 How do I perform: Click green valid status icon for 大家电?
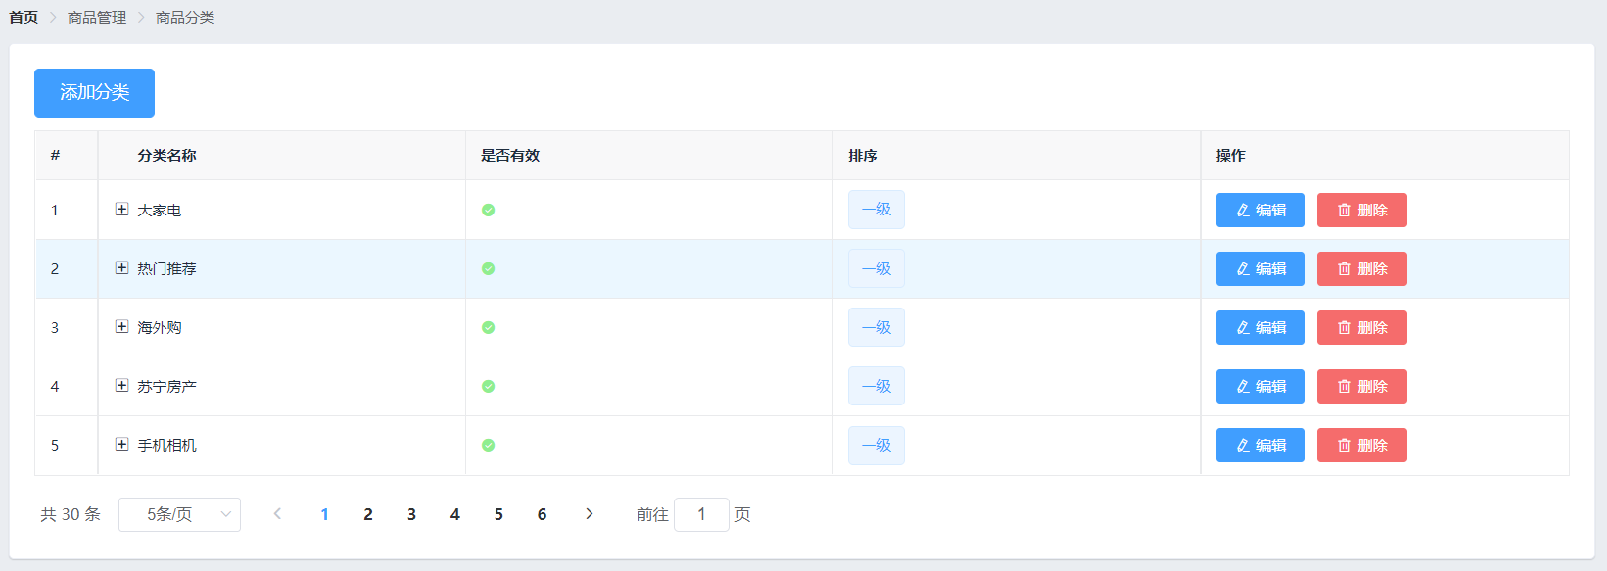488,211
